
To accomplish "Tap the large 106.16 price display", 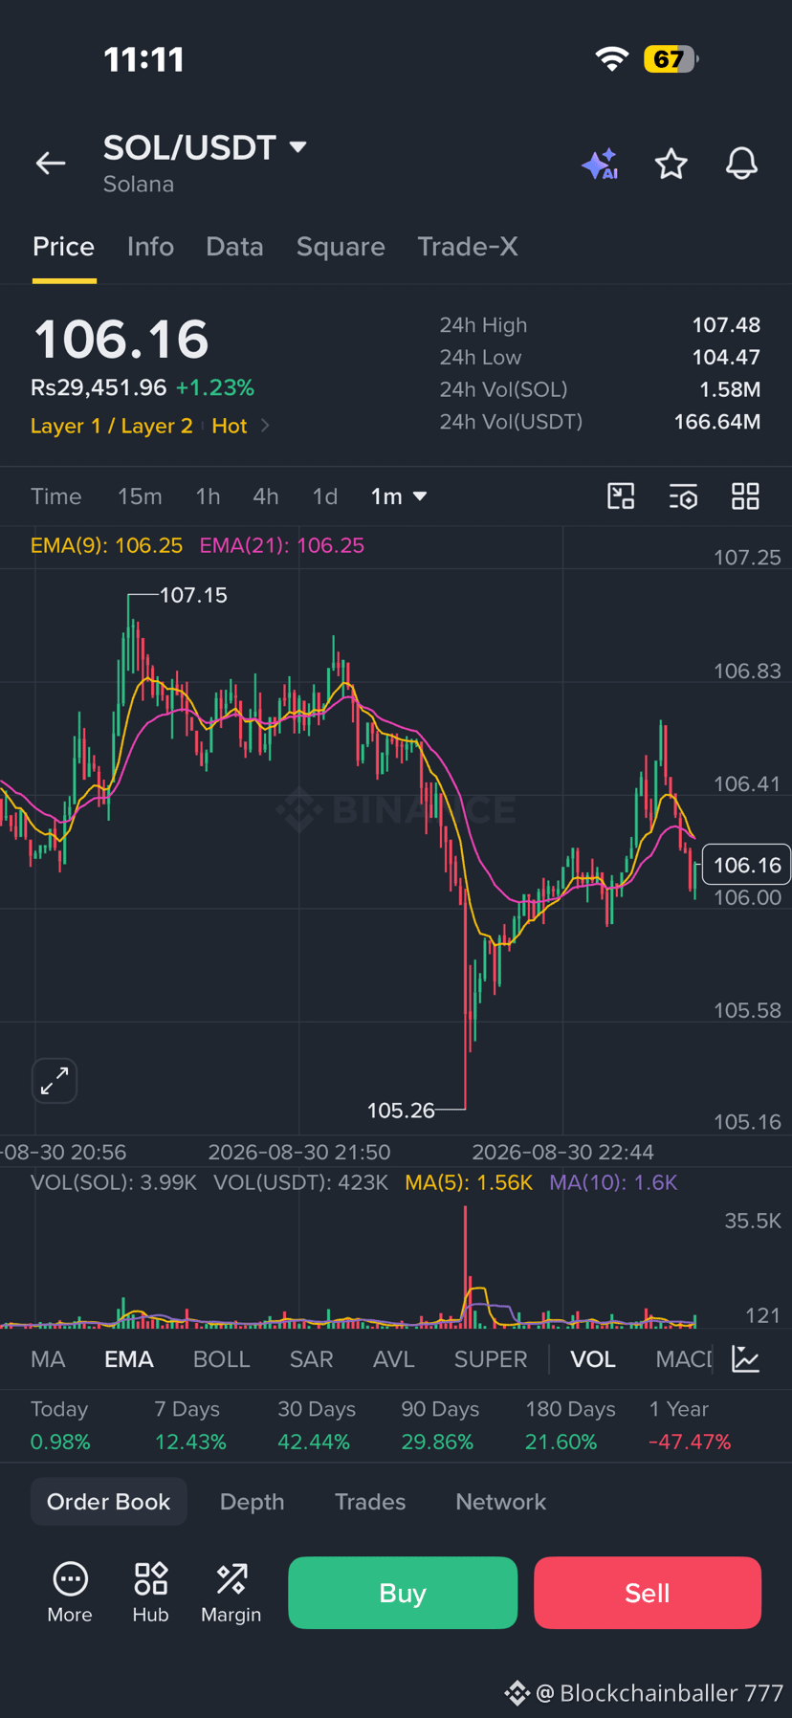I will (121, 340).
